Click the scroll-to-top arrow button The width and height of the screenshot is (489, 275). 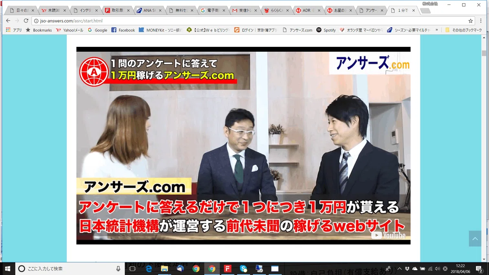tap(475, 239)
